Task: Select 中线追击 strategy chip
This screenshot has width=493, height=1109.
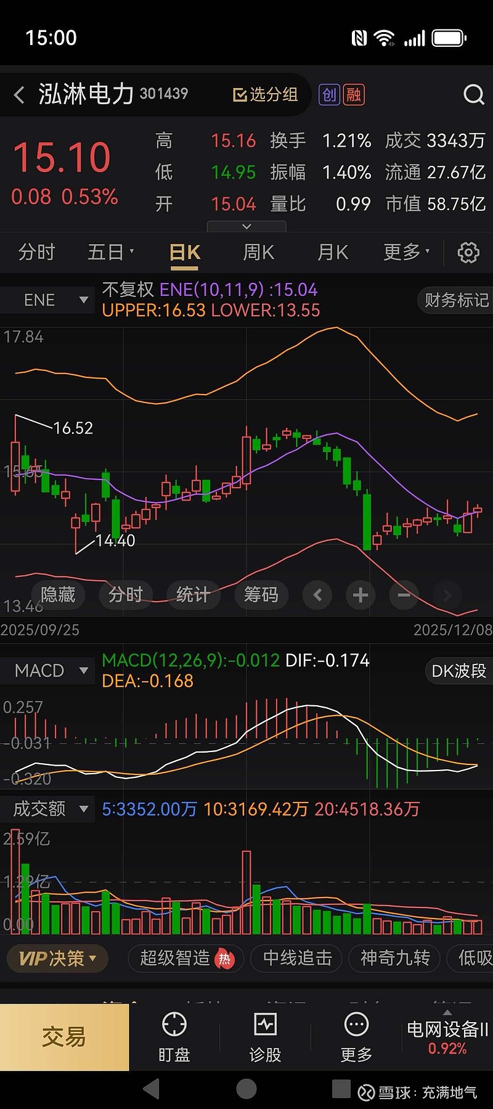Action: 297,959
